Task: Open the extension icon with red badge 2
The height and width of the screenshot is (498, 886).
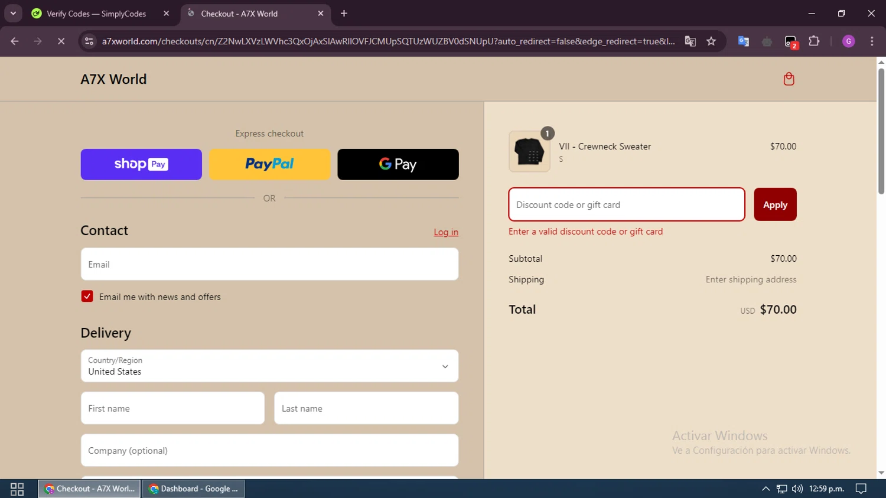Action: click(791, 42)
